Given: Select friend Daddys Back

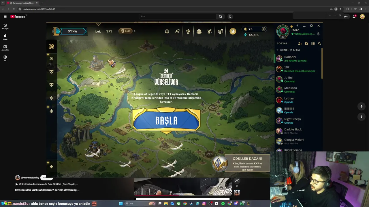Looking at the screenshot, I should pyautogui.click(x=298, y=131).
